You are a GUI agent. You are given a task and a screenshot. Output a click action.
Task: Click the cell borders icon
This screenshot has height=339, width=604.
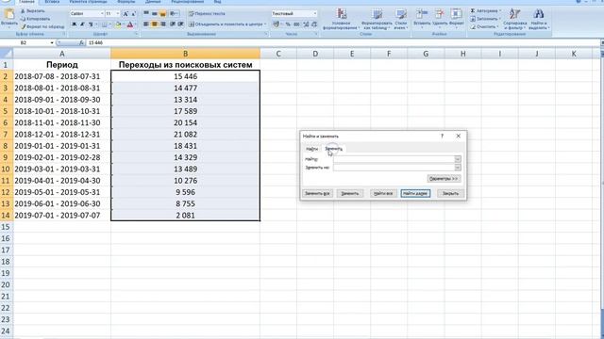104,24
